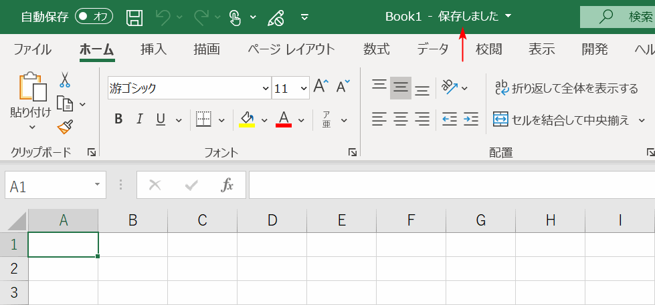Click the Increase Indent icon
655x305 pixels.
(471, 119)
